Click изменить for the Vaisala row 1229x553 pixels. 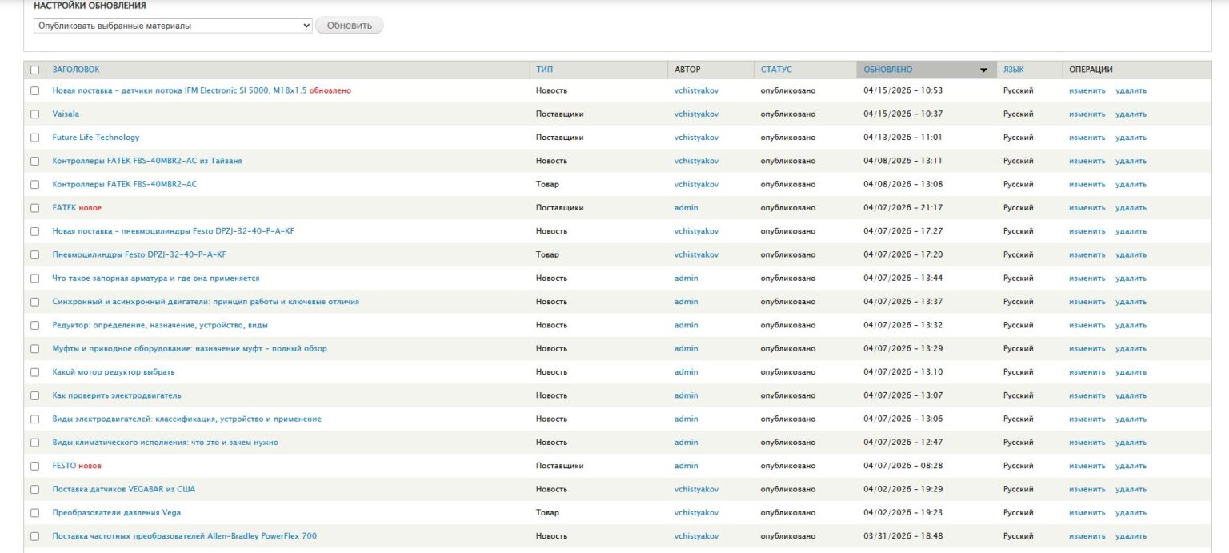[1087, 114]
